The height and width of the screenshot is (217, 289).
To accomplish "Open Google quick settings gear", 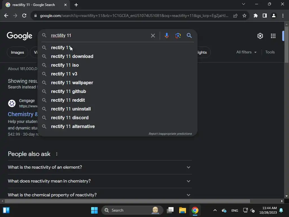I will (260, 36).
